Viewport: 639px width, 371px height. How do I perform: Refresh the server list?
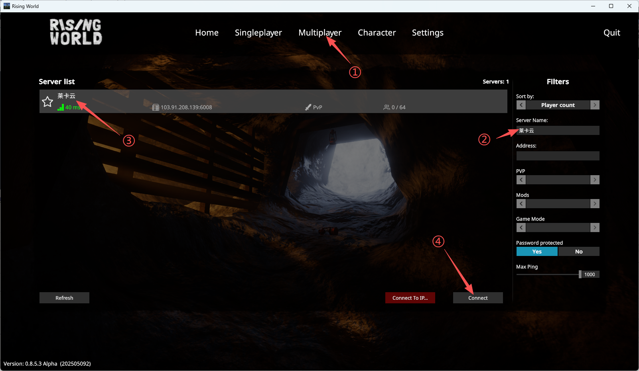coord(64,298)
